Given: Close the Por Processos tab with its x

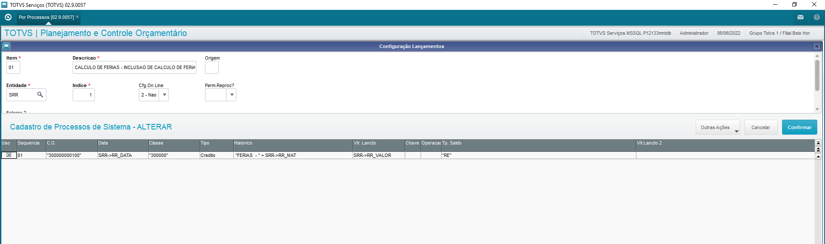Looking at the screenshot, I should [x=77, y=17].
